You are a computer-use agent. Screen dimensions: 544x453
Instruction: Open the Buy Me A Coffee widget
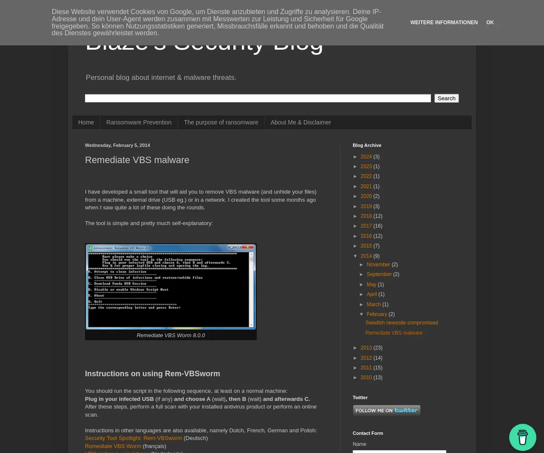pyautogui.click(x=522, y=437)
